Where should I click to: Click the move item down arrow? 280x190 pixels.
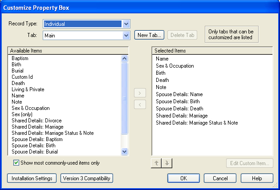166,163
